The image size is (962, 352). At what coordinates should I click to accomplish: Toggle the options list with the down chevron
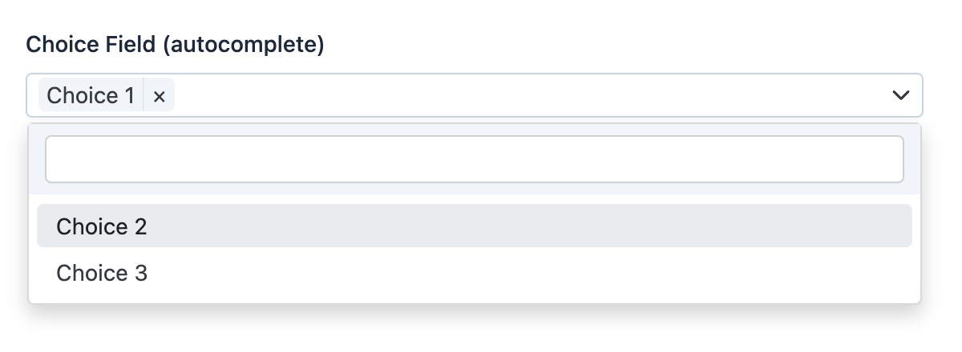(901, 96)
